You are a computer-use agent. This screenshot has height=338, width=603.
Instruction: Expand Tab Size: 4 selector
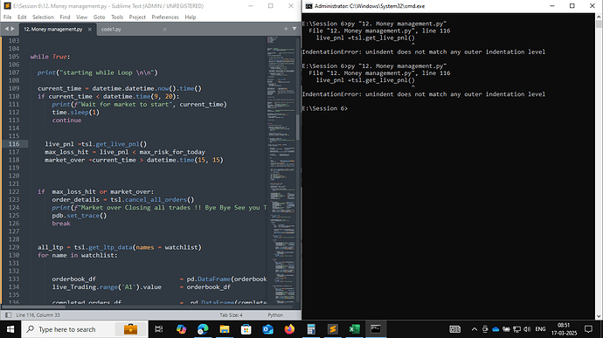coord(231,315)
